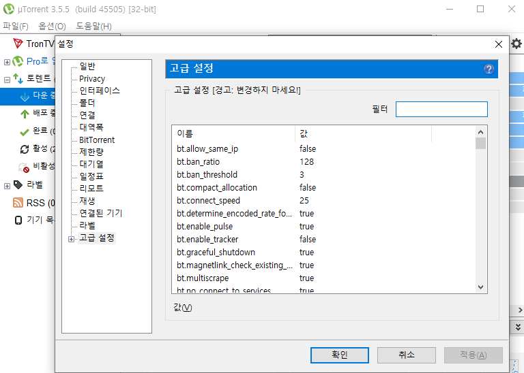Collapse the 토렌트 sidebar node

coord(7,80)
